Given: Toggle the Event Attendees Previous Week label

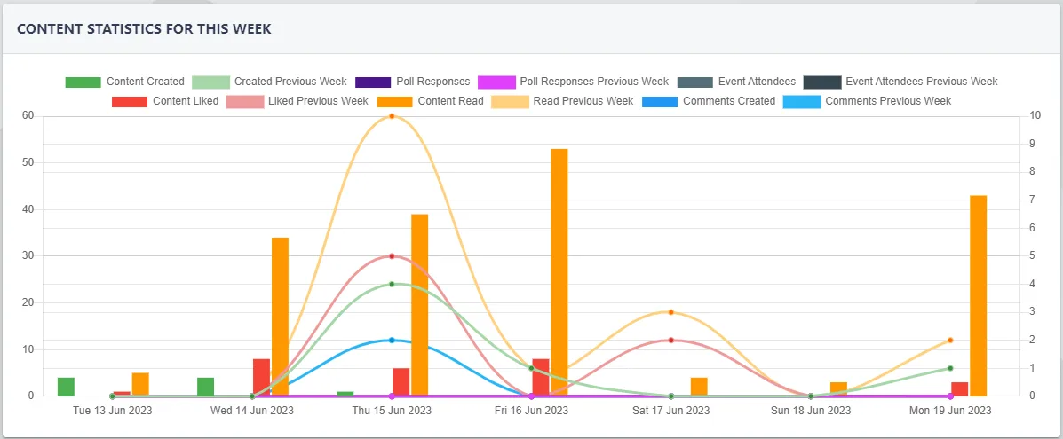Looking at the screenshot, I should click(x=922, y=82).
